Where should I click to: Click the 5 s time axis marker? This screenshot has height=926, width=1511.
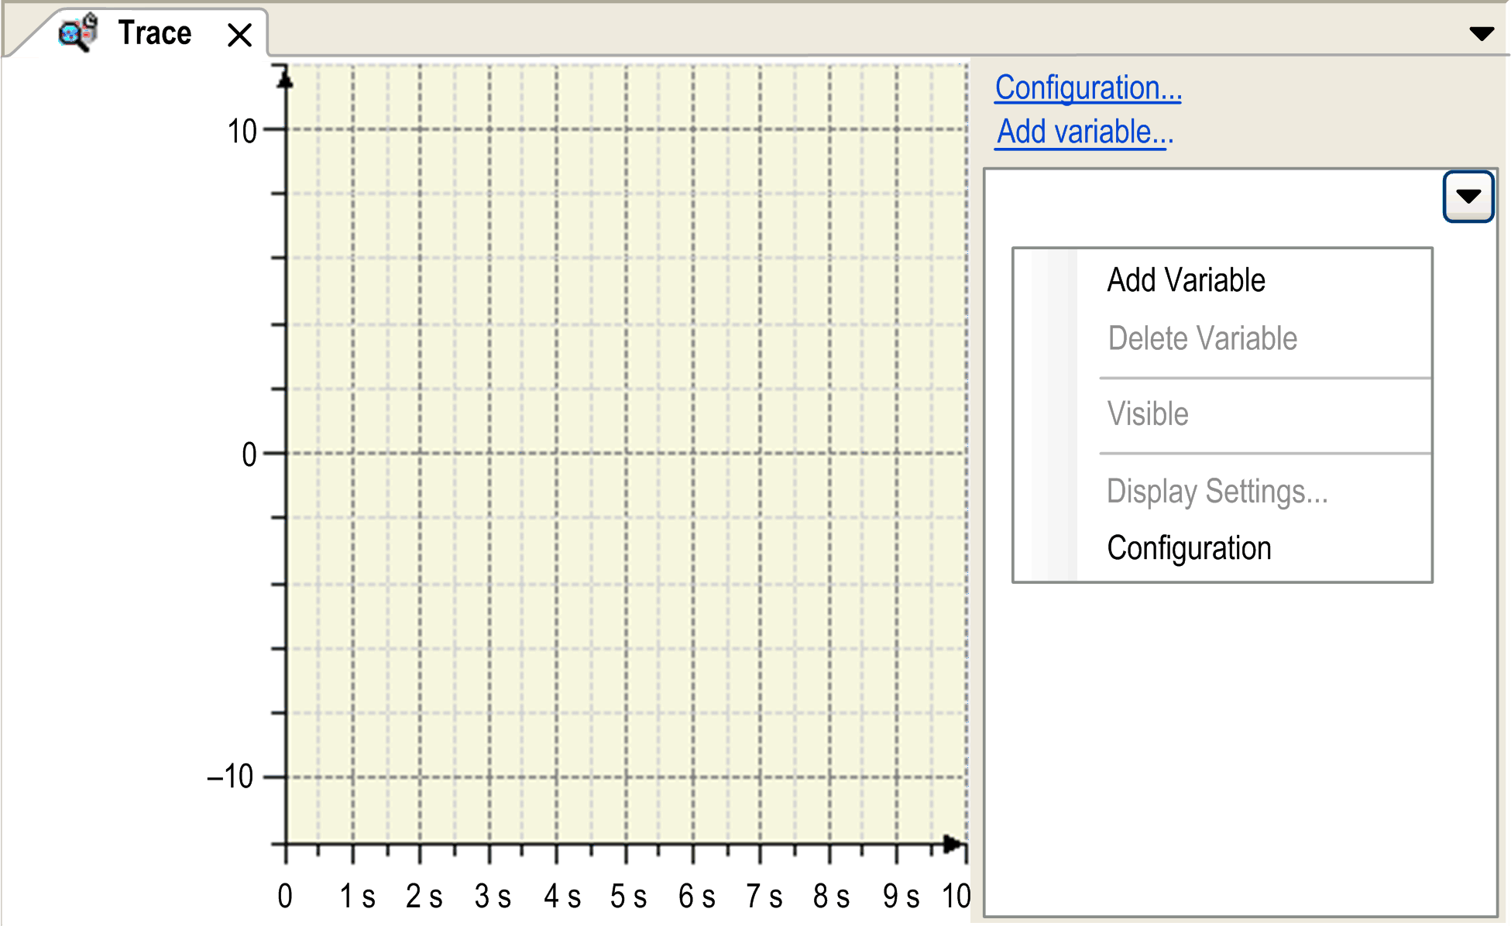point(628,897)
